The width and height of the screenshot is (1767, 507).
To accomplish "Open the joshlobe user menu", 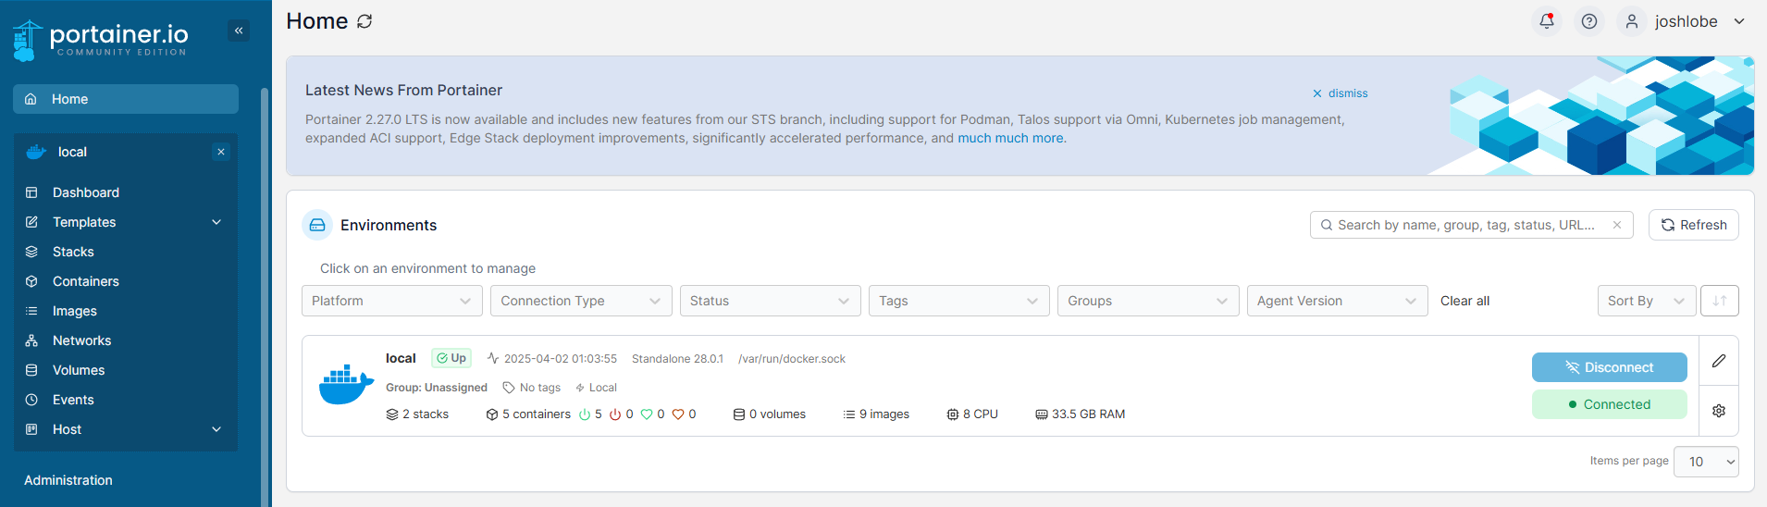I will pyautogui.click(x=1683, y=21).
